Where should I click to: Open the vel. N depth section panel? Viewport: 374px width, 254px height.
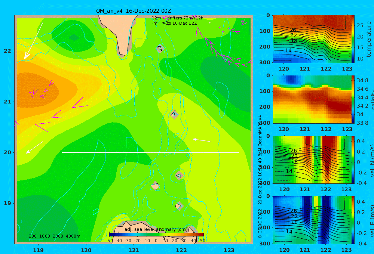(x=312, y=159)
